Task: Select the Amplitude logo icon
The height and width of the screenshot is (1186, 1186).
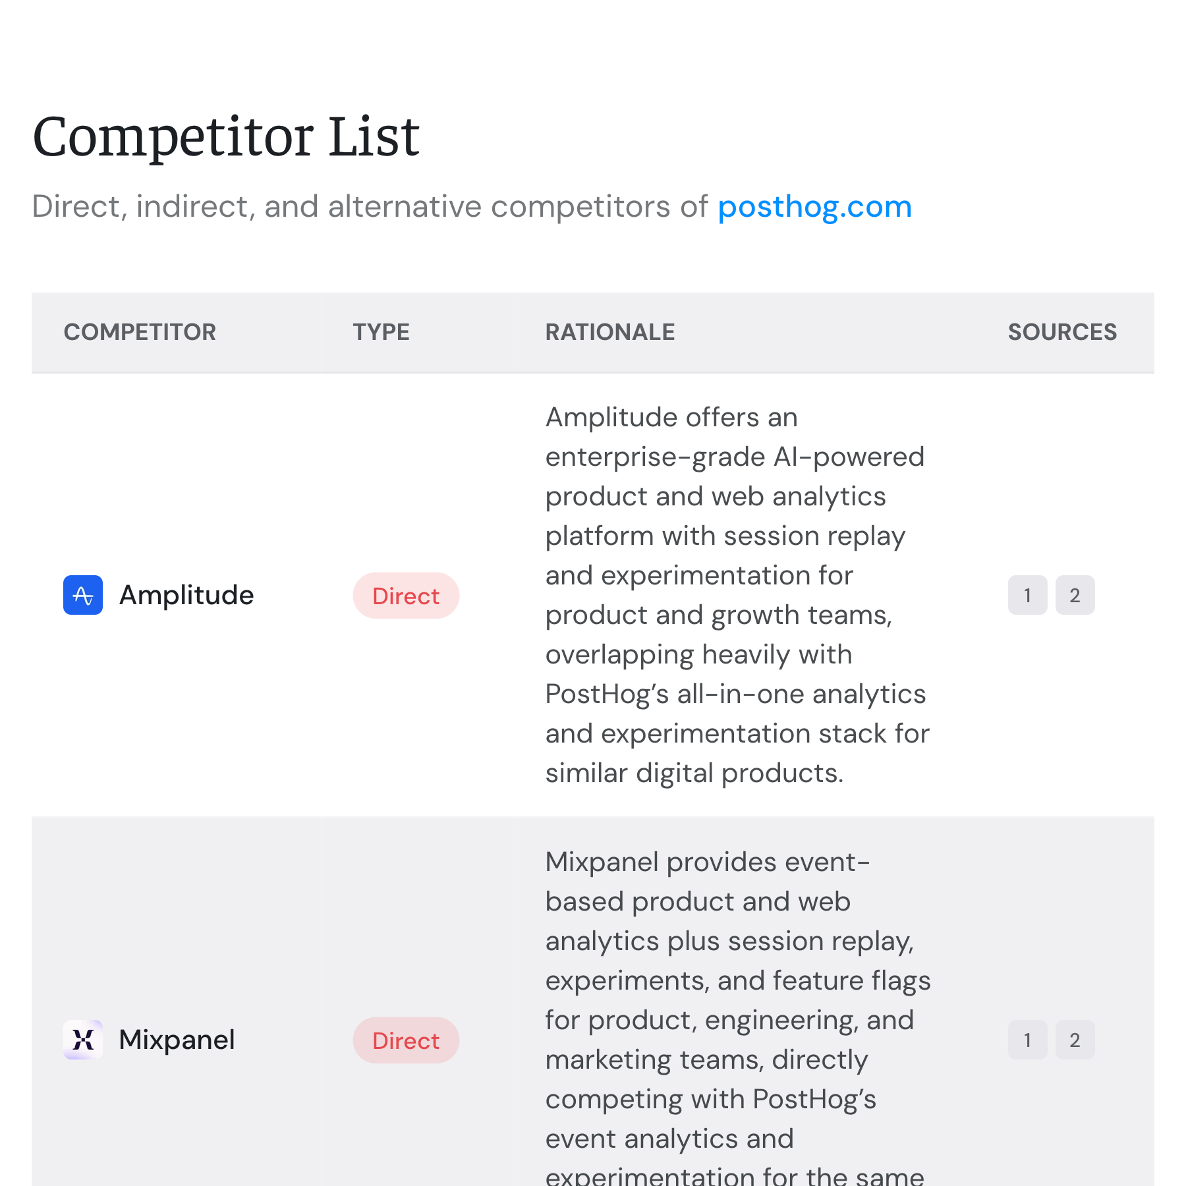Action: tap(82, 595)
